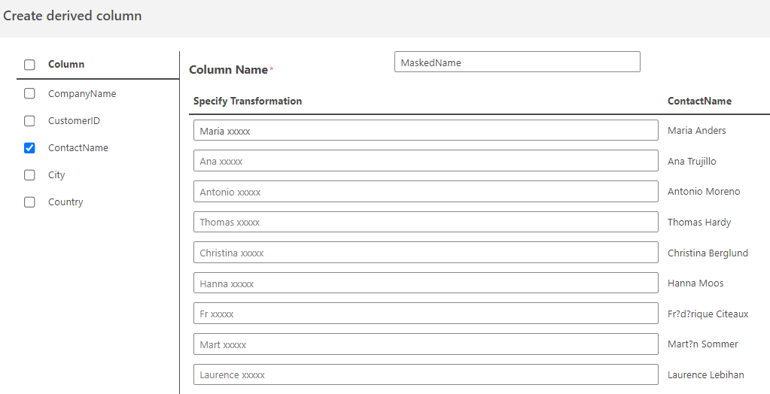Toggle the select-all Column header checkbox
The height and width of the screenshot is (394, 770).
29,65
